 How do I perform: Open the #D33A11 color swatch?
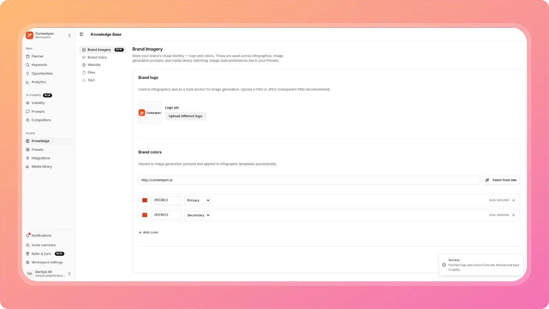[x=145, y=200]
